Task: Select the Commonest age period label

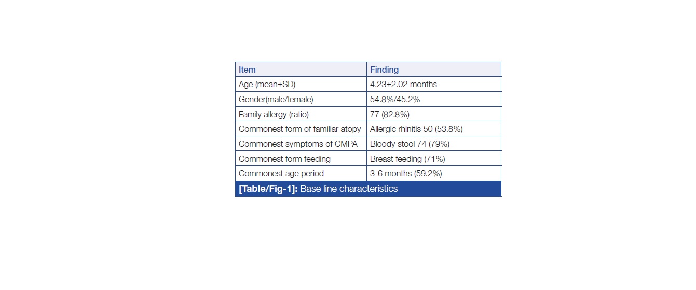Action: (281, 173)
